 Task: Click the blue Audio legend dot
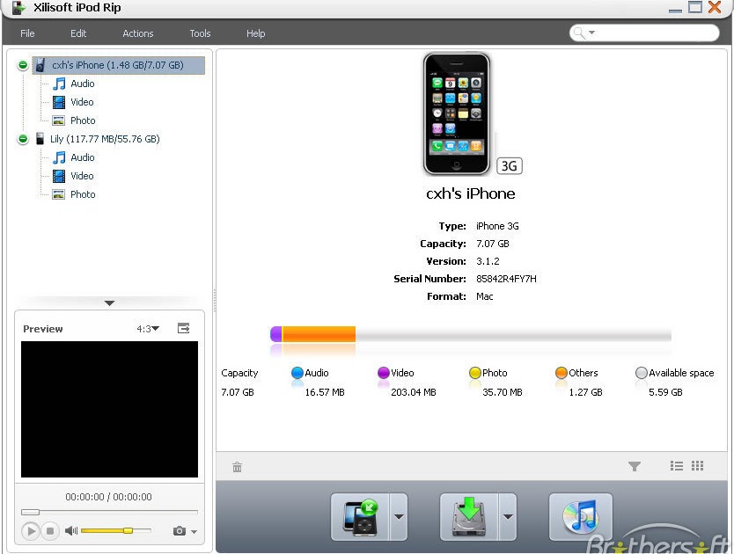297,373
